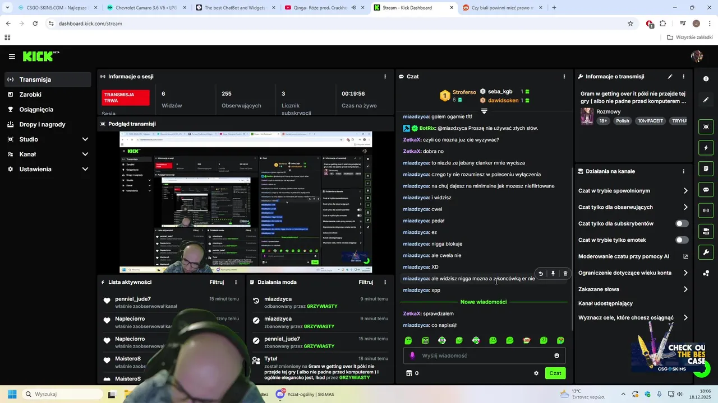Click the purple microphone icon in message box
The width and height of the screenshot is (718, 403).
click(412, 355)
